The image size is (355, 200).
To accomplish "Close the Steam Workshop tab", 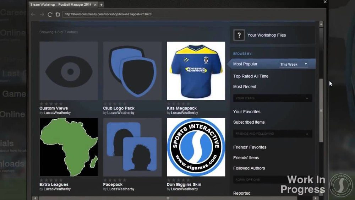I will click(x=95, y=5).
